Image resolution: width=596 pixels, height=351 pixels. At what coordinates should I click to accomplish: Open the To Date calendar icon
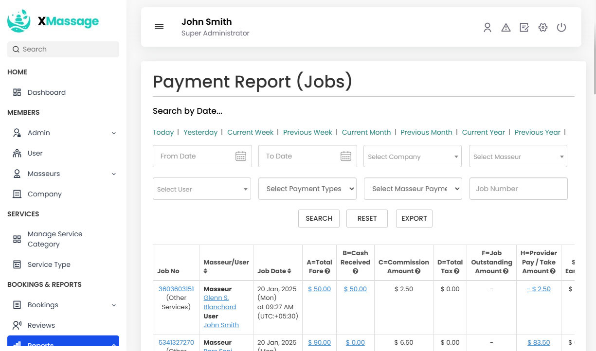pos(345,156)
